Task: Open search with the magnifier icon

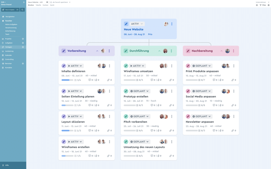Action: tap(22, 10)
